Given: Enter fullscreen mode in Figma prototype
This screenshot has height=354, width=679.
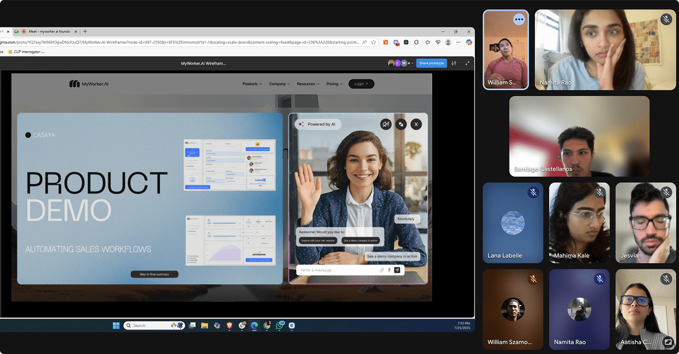Looking at the screenshot, I should click(467, 63).
